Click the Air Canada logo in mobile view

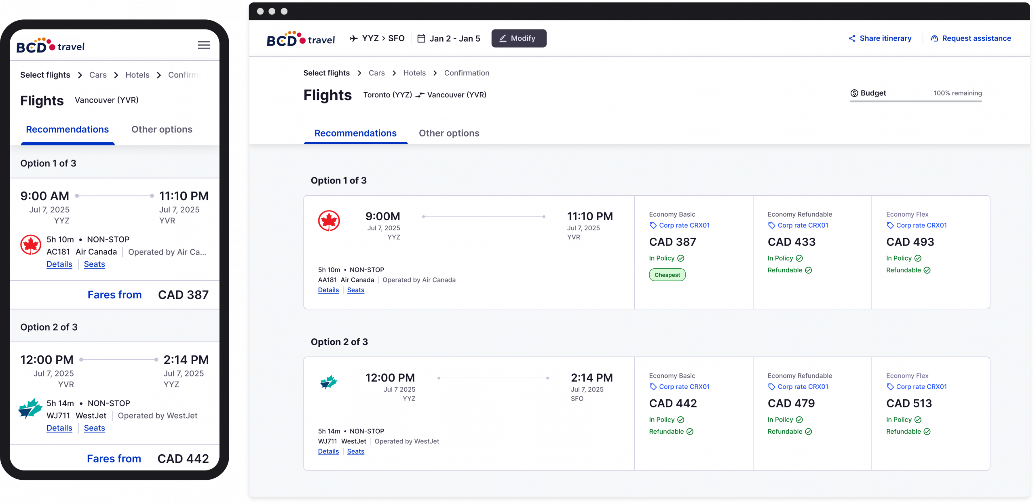31,245
